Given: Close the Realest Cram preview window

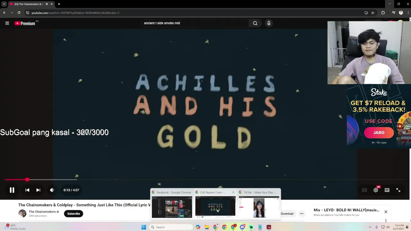Looking at the screenshot, I should (x=233, y=193).
